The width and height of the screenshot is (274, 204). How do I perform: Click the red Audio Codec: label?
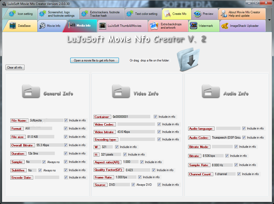click(199, 138)
